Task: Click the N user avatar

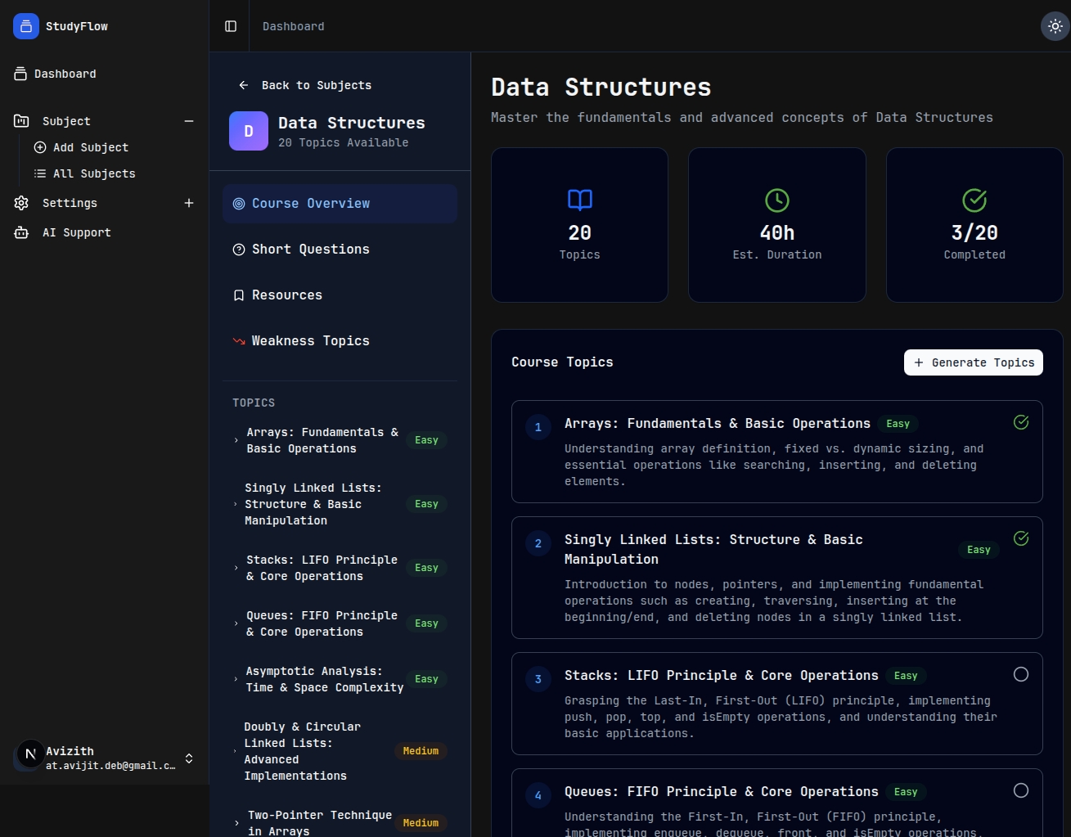Action: pos(30,754)
